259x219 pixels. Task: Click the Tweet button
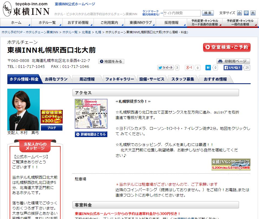pyautogui.click(x=165, y=68)
